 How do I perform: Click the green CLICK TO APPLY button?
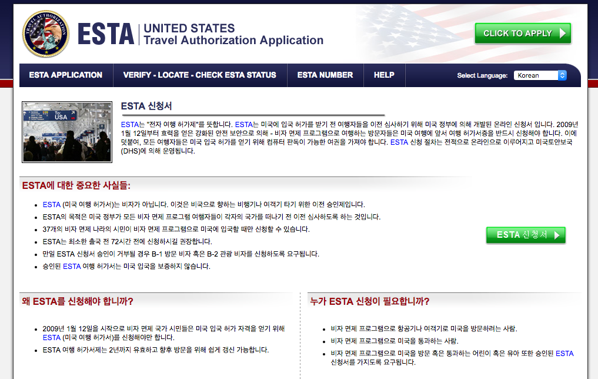523,33
